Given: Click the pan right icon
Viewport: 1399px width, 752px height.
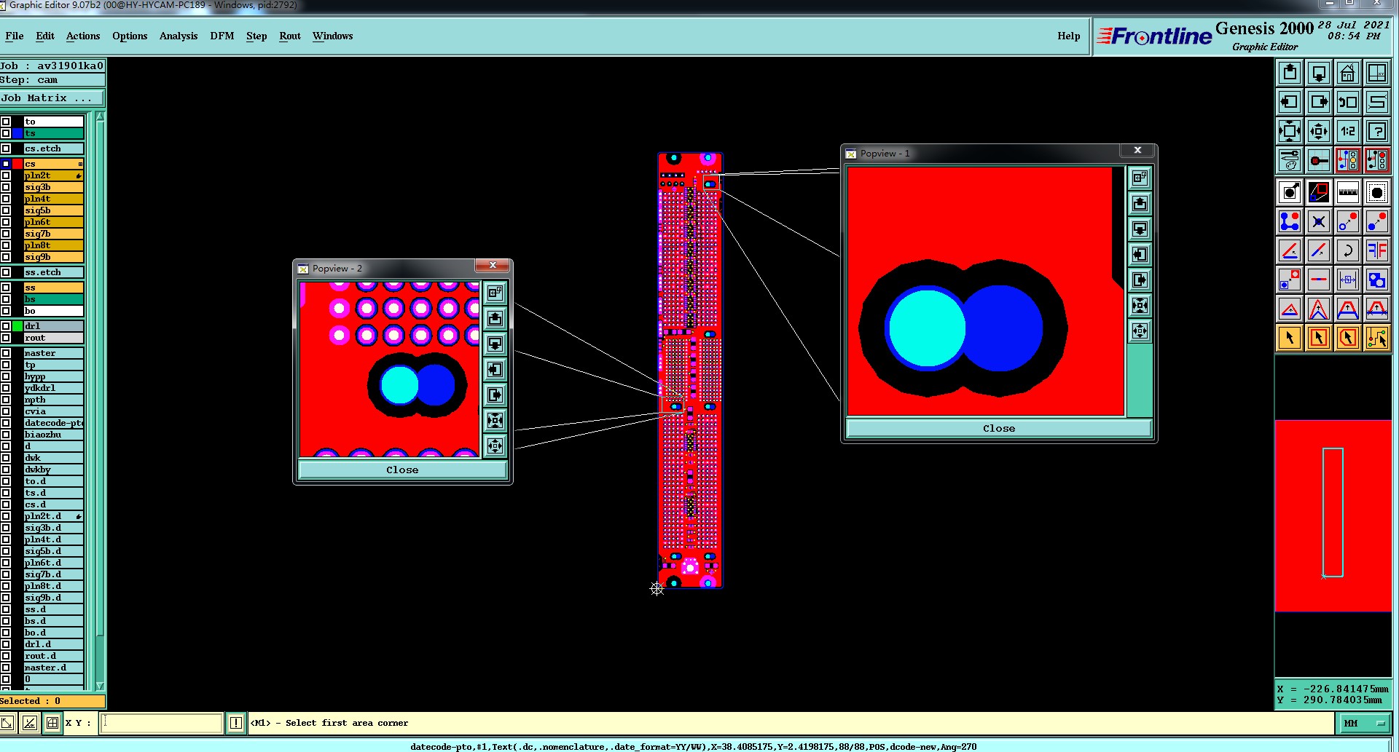Looking at the screenshot, I should [x=1319, y=102].
